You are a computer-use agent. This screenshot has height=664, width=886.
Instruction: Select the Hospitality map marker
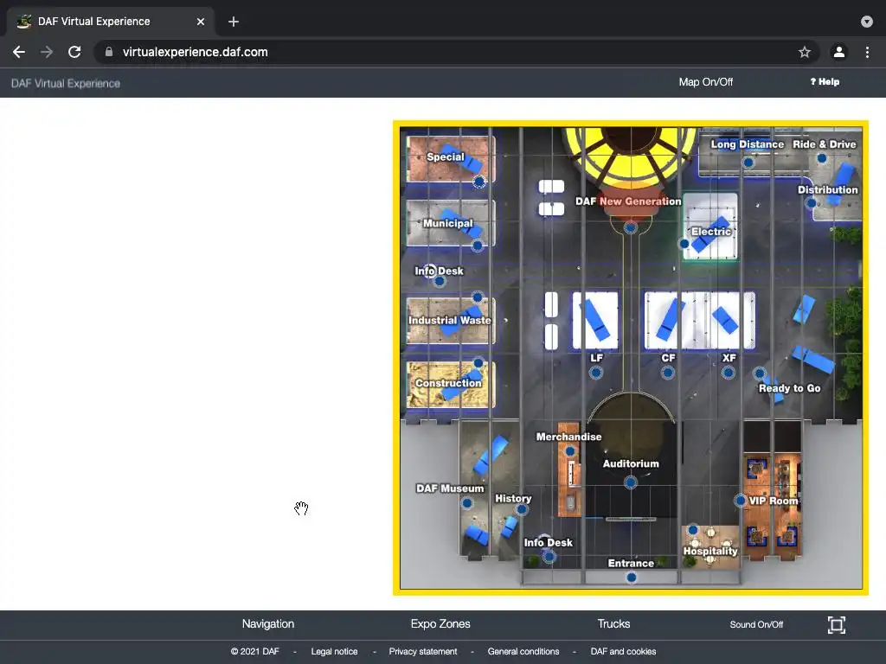click(x=693, y=530)
